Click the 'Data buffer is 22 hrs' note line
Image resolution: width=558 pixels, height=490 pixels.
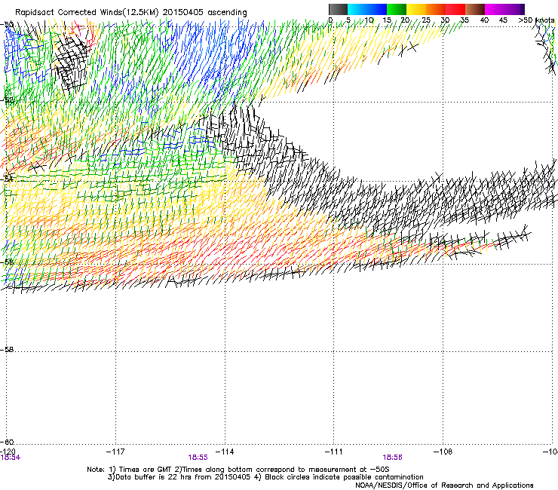(x=265, y=477)
